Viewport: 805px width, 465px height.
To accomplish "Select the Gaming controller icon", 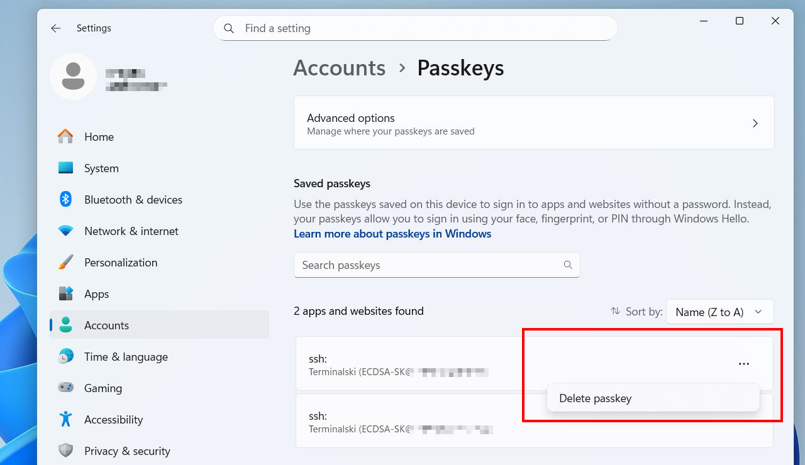I will 66,388.
